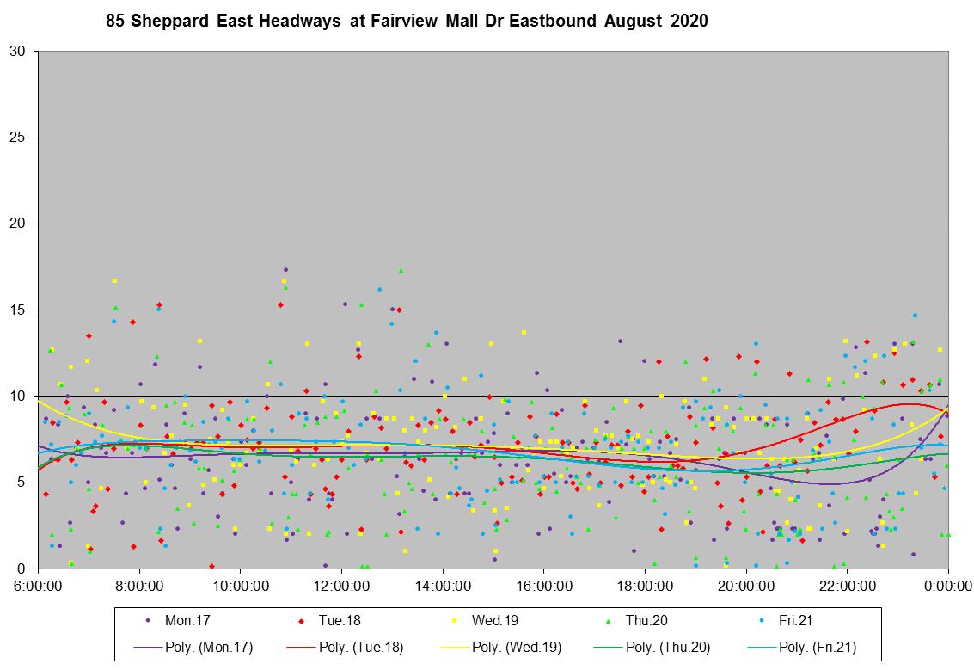974x670 pixels.
Task: Click the 22:00:00 x-axis label
Action: pos(847,586)
